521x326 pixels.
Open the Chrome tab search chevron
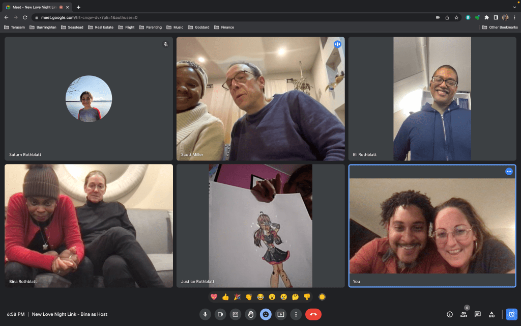(514, 7)
